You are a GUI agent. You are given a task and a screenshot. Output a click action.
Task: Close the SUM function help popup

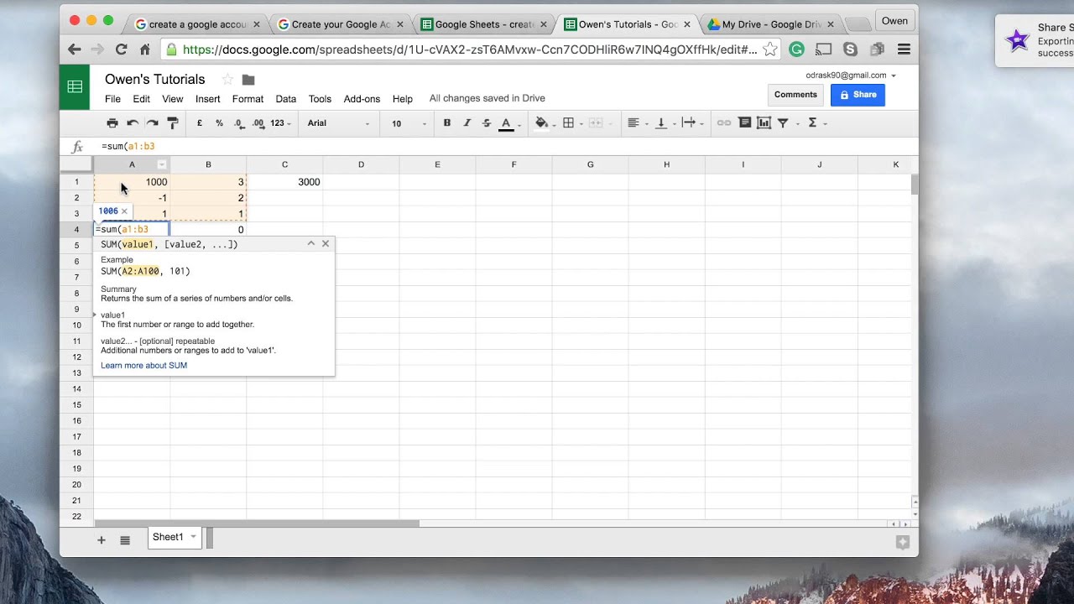point(326,244)
